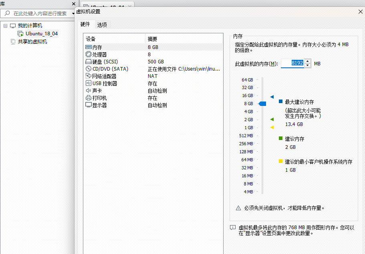
Task: Click the info bubble icon near graphics memory note
Action: [232, 228]
